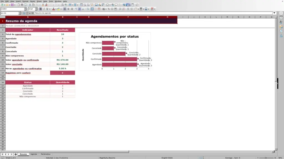Click the Insert Image icon
The height and width of the screenshot is (159, 284).
96,5
